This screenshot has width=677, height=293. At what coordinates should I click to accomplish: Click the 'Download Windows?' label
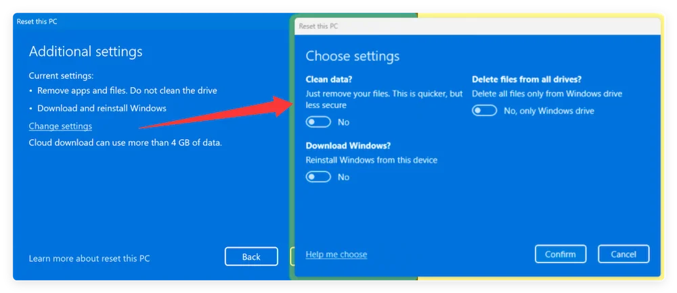pos(348,145)
